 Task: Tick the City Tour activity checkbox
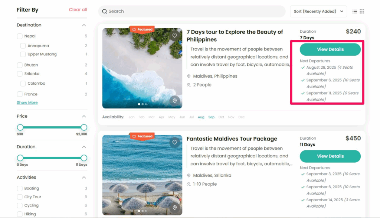point(20,197)
